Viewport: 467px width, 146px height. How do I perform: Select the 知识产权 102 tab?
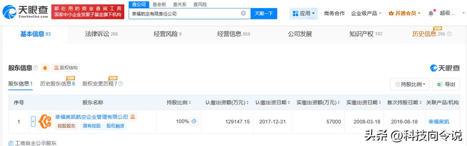click(366, 34)
